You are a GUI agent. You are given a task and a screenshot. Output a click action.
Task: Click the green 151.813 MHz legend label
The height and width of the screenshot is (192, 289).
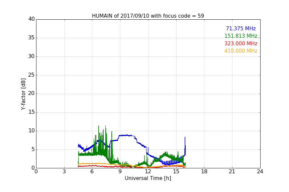[x=241, y=36]
